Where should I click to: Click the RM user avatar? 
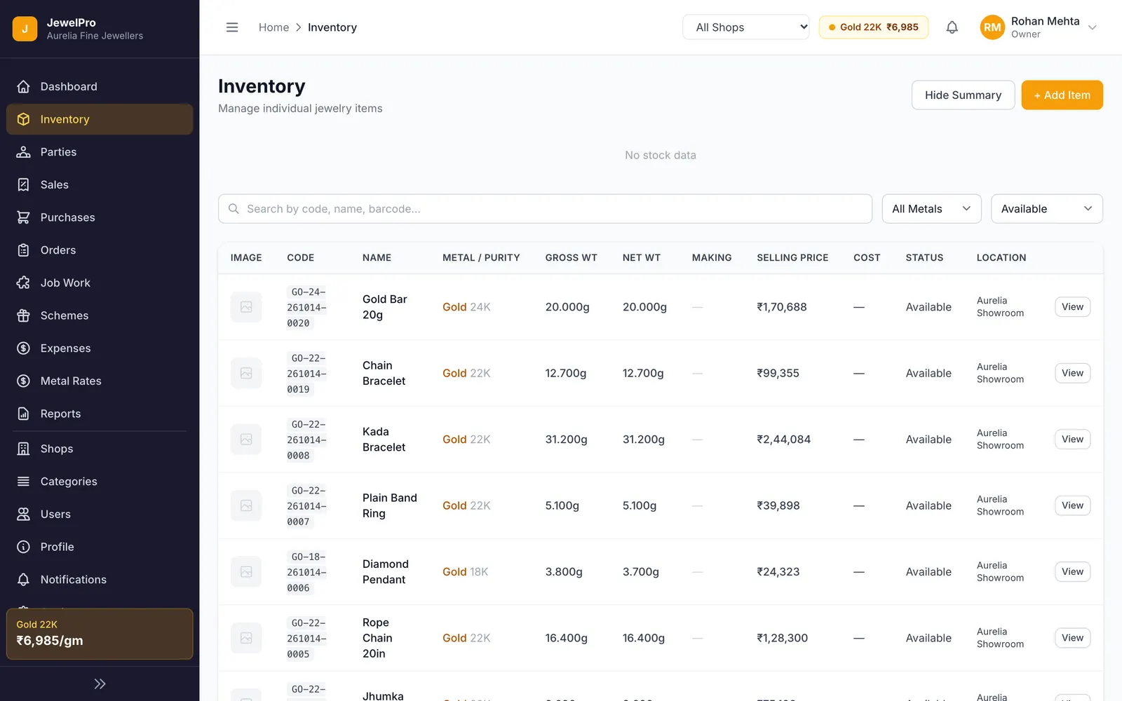pyautogui.click(x=992, y=27)
